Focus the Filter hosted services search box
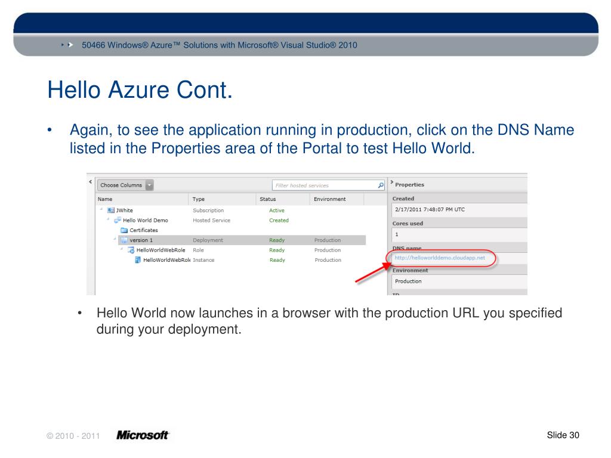 click(x=328, y=185)
